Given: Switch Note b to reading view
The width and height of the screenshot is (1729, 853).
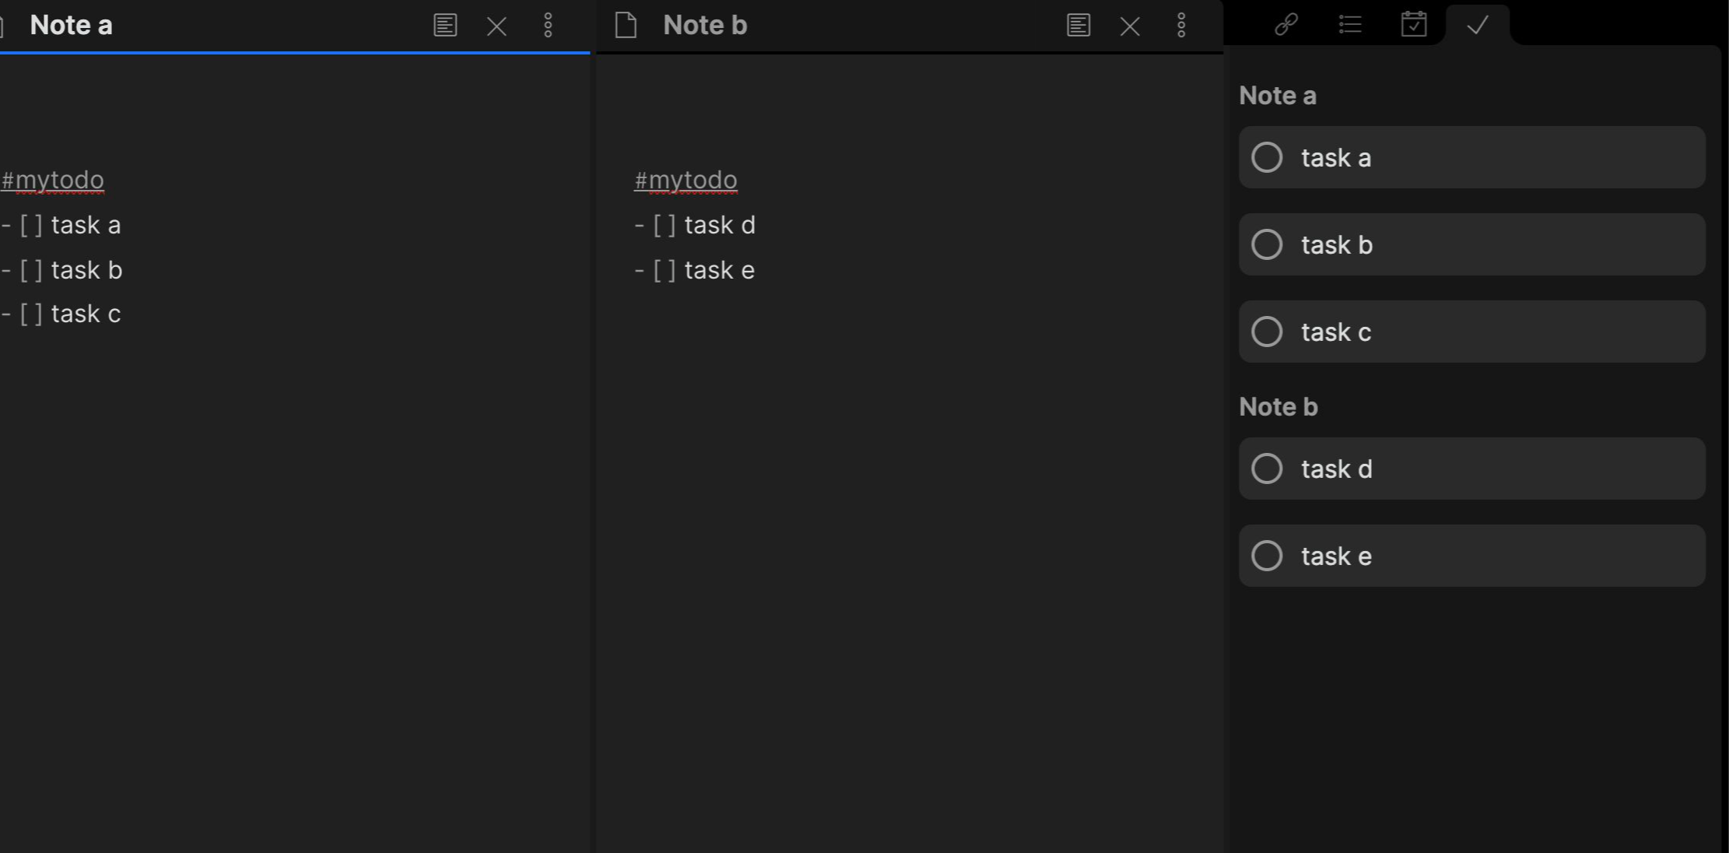Looking at the screenshot, I should point(1078,26).
